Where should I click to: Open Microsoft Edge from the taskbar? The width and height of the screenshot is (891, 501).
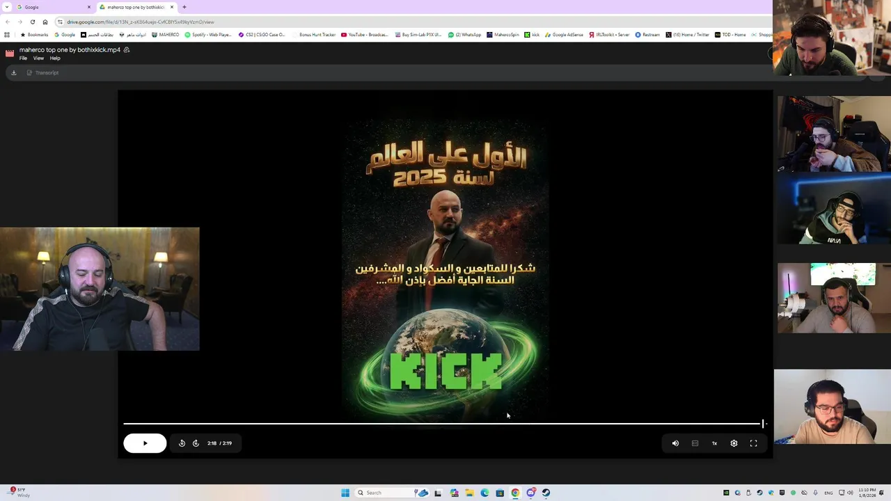point(484,493)
